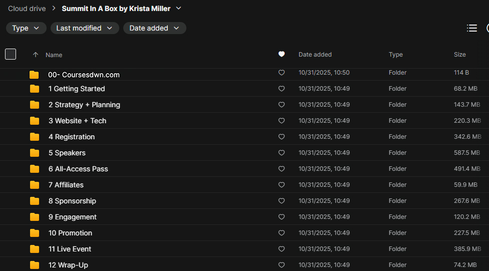Click the favorites heart column header icon
Image resolution: width=489 pixels, height=271 pixels.
click(282, 55)
